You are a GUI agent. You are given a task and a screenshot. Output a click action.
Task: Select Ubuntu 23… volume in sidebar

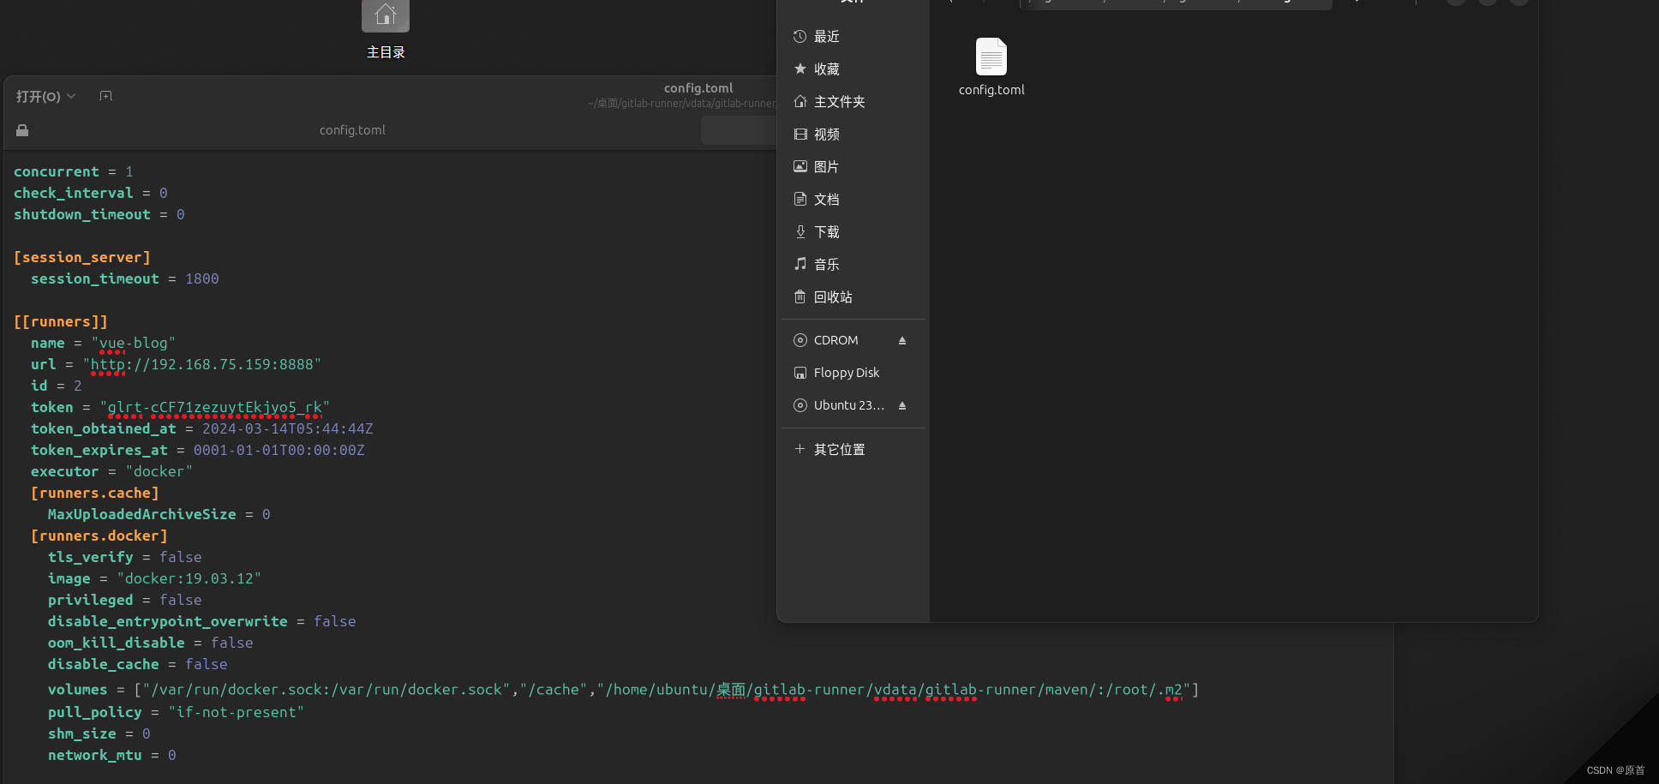pyautogui.click(x=840, y=405)
